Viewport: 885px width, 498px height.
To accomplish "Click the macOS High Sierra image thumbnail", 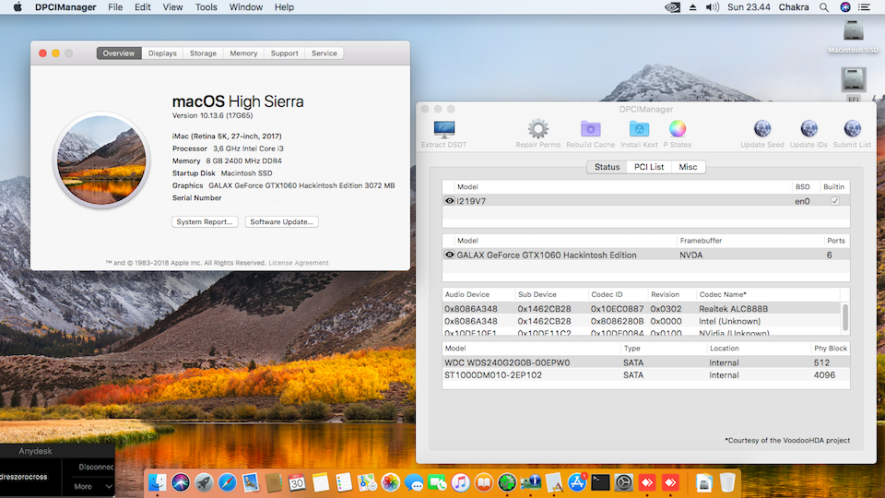I will coord(101,160).
